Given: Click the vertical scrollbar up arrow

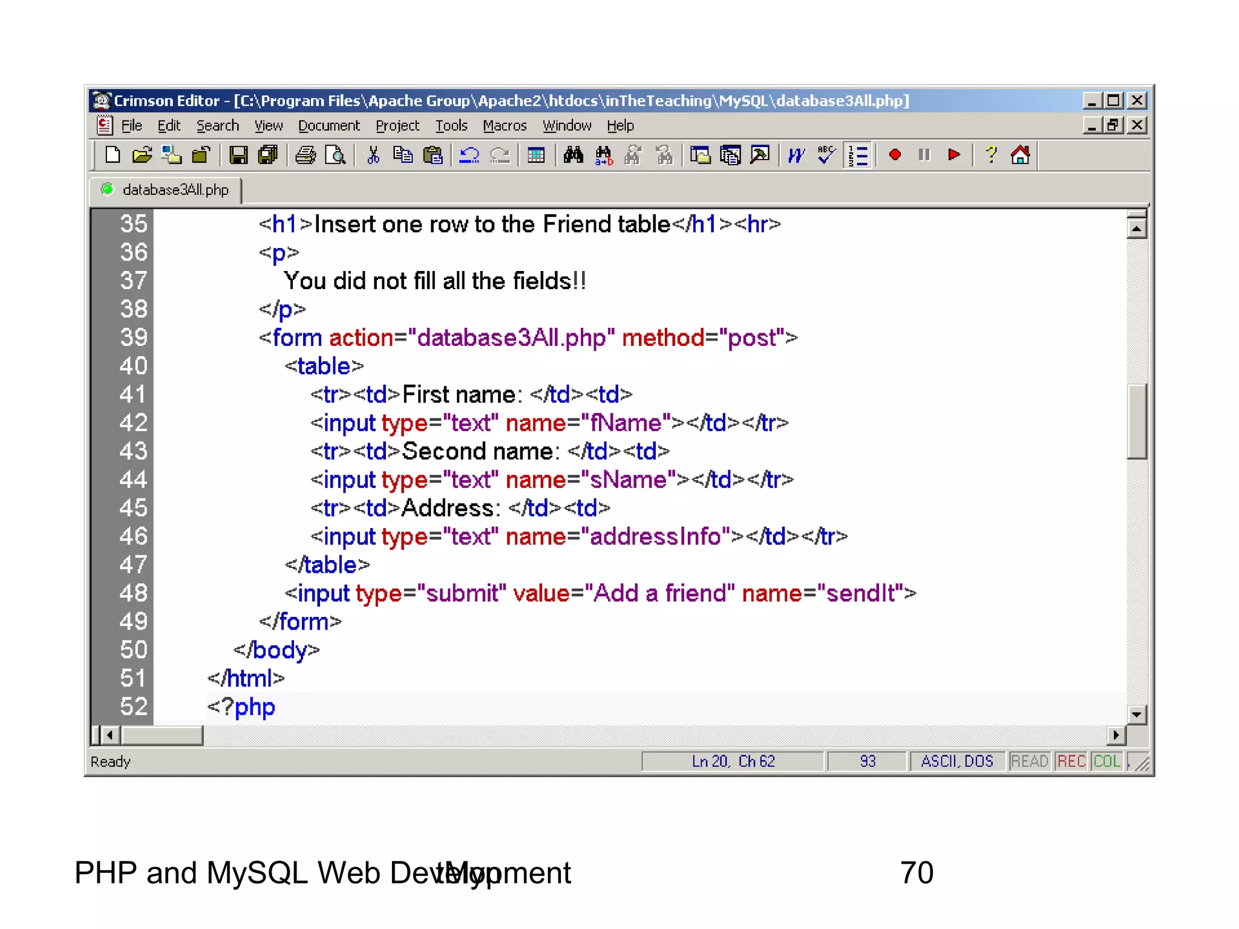Looking at the screenshot, I should [1137, 229].
